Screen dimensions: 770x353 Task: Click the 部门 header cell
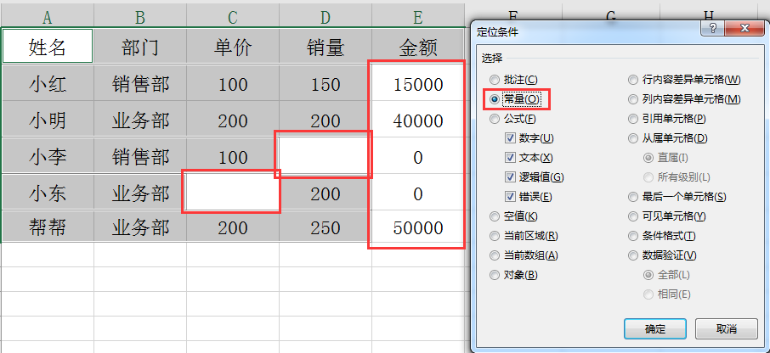click(x=140, y=46)
